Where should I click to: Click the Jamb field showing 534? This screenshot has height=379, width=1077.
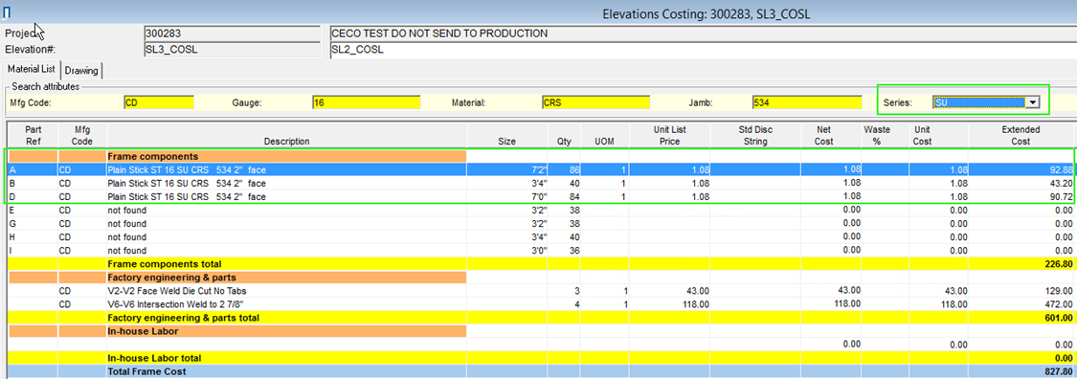(806, 102)
